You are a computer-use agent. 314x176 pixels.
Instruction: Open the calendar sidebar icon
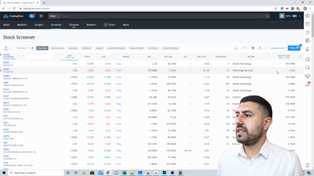click(x=308, y=41)
